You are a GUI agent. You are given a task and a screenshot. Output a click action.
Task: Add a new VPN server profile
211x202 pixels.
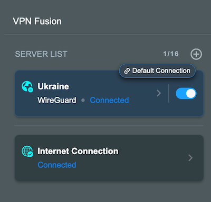click(x=196, y=54)
